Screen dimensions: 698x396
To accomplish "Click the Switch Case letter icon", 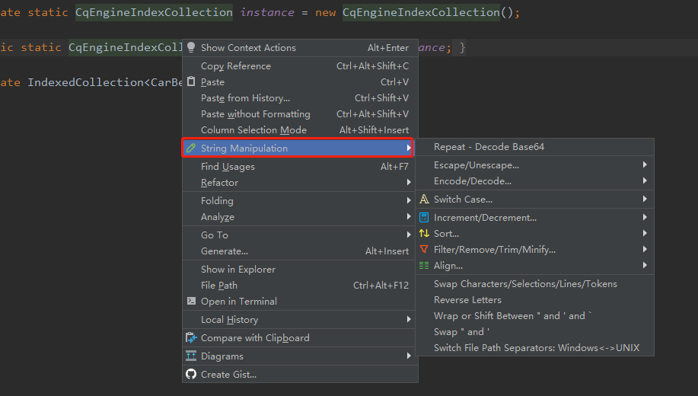I will click(x=424, y=200).
